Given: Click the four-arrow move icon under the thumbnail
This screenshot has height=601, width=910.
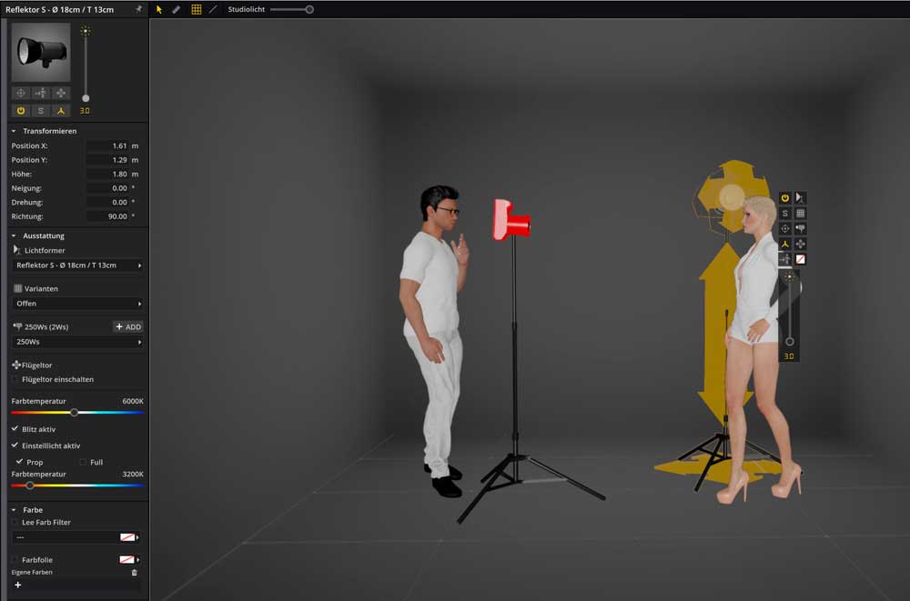Looking at the screenshot, I should 61,93.
